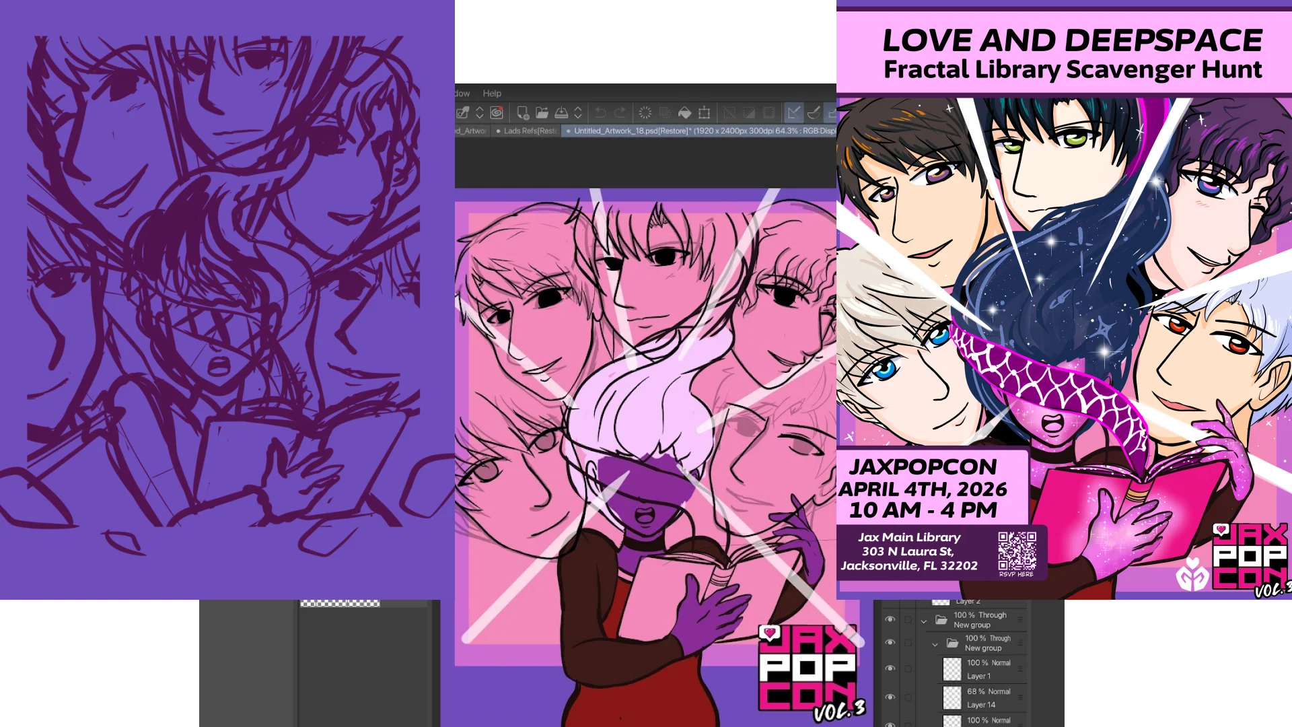Image resolution: width=1292 pixels, height=727 pixels.
Task: Click up-down arrows next to Save icon
Action: (x=578, y=113)
